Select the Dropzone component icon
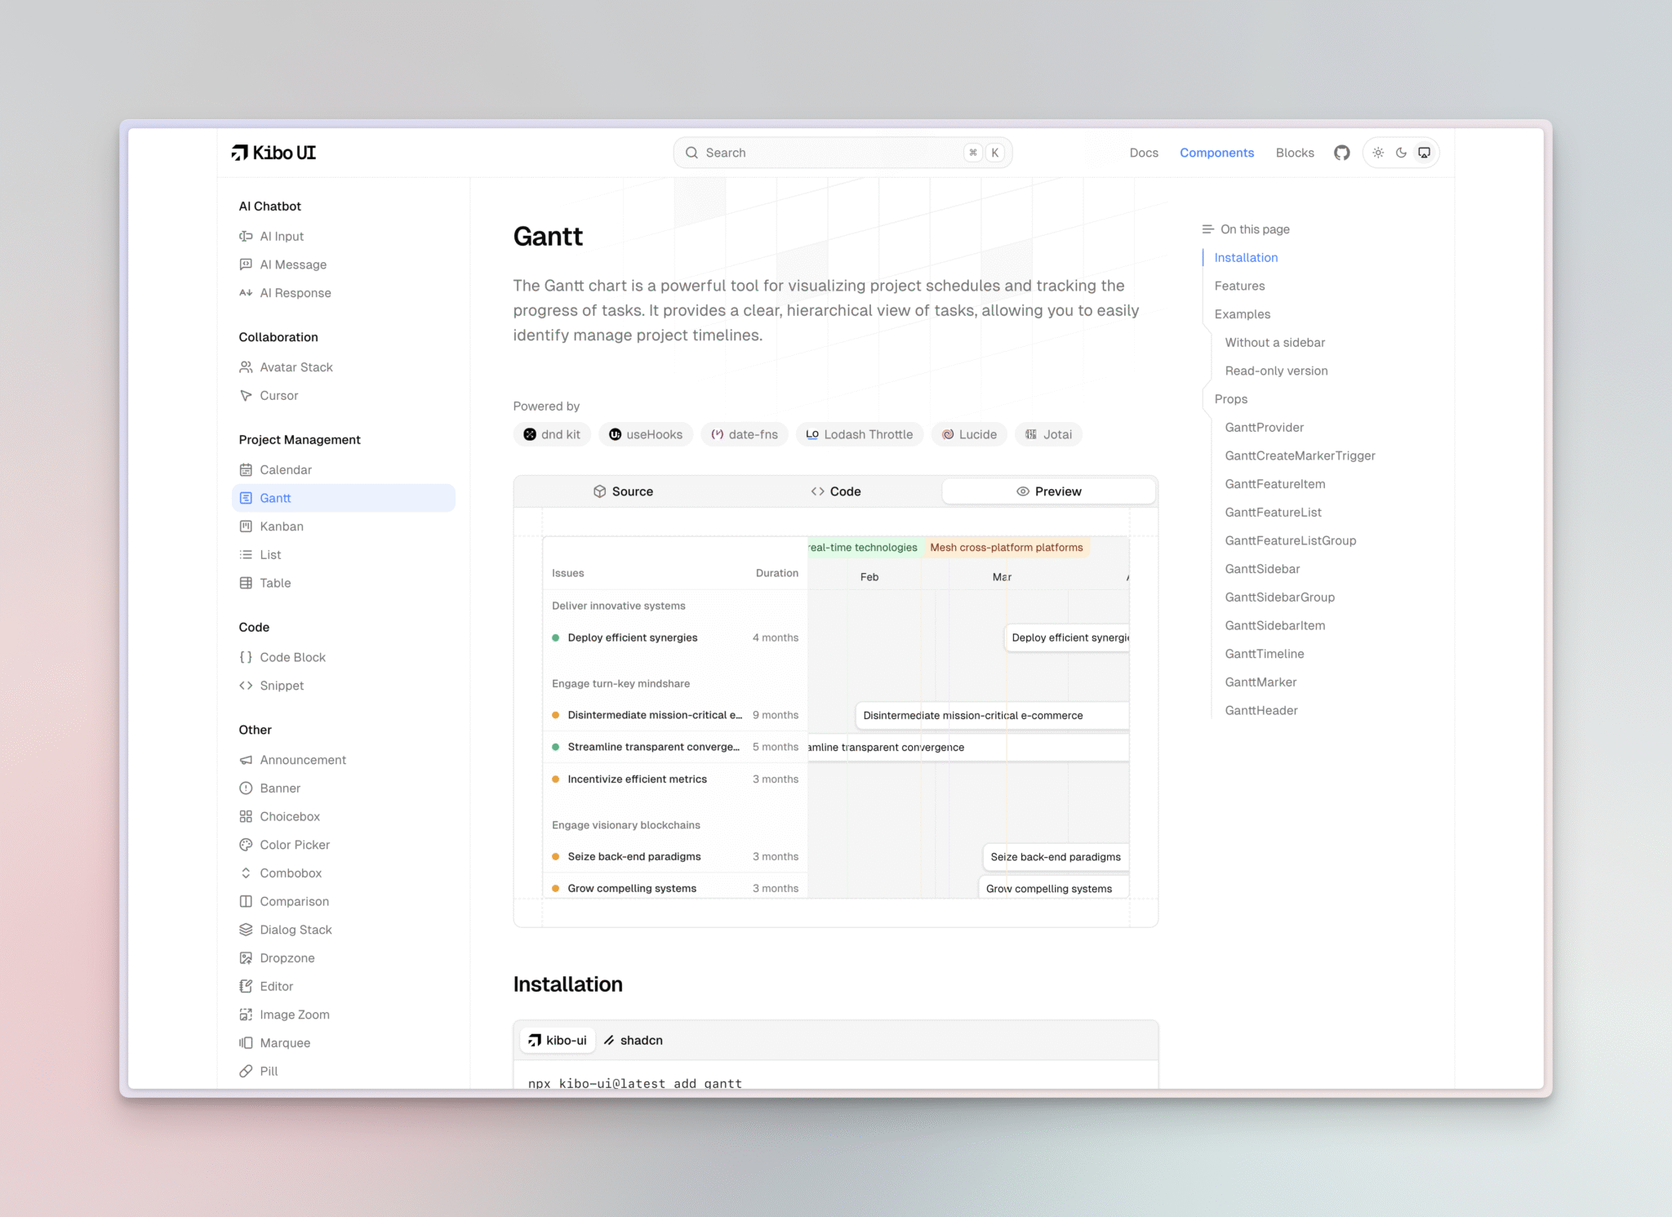Viewport: 1672px width, 1217px height. coord(247,957)
